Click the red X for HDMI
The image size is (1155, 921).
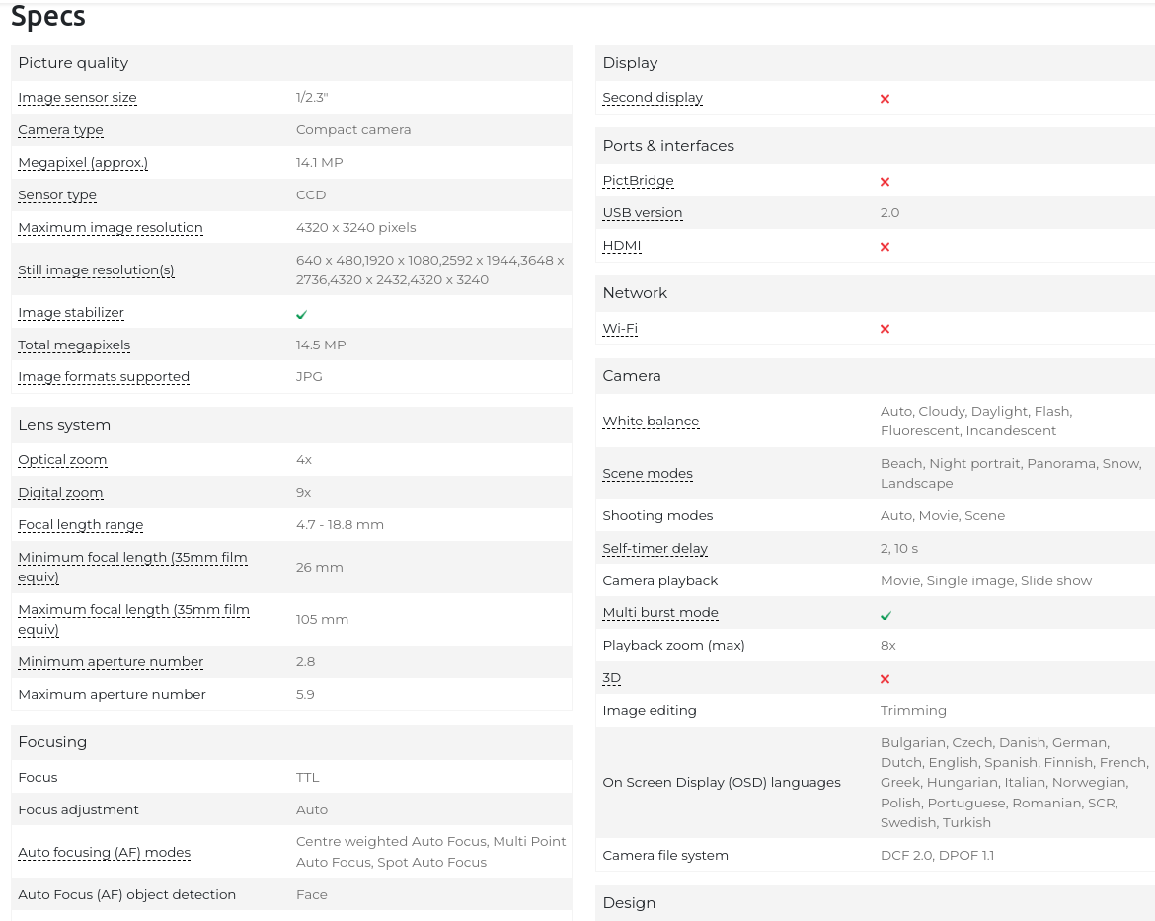(x=885, y=247)
